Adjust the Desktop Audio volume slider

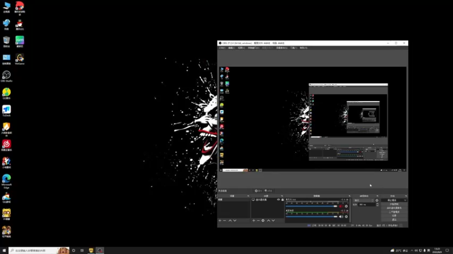(311, 217)
